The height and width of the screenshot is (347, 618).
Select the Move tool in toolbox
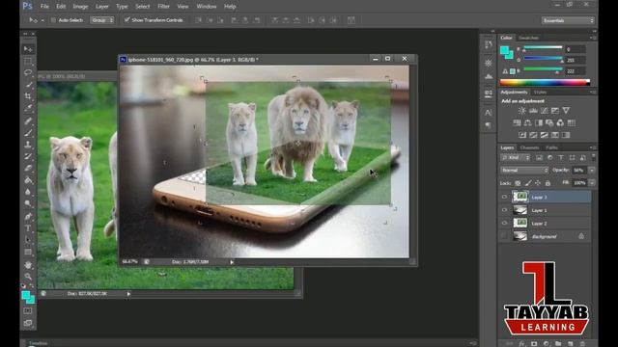[x=28, y=49]
